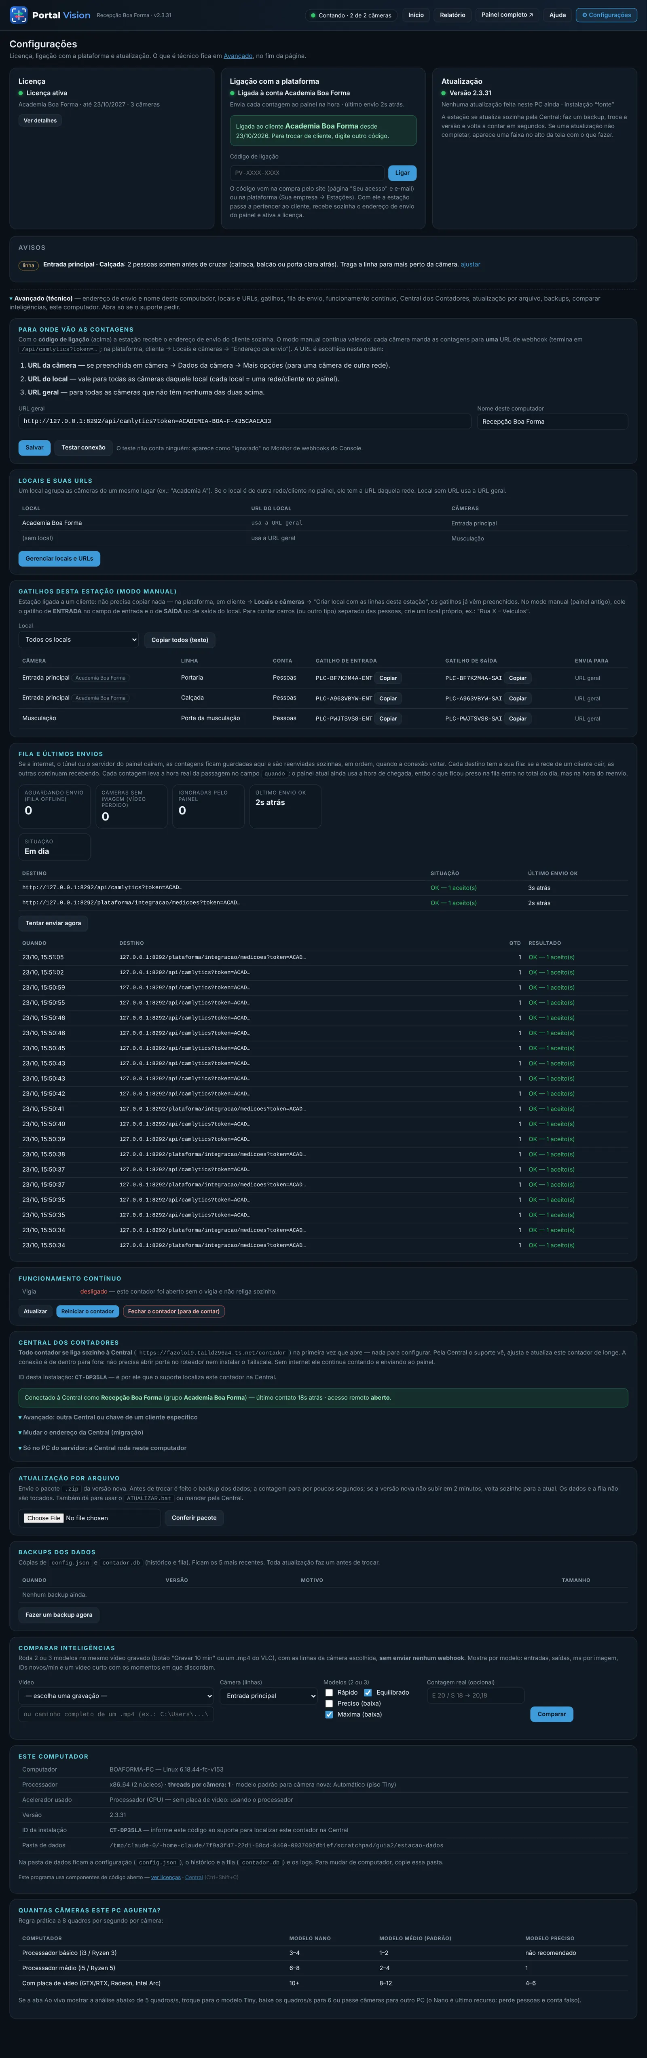The height and width of the screenshot is (2058, 647).
Task: Uncheck the Máxima (baixa) checkbox
Action: coord(328,1715)
